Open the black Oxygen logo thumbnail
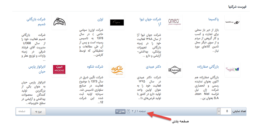271x126 pixels. (x=117, y=22)
